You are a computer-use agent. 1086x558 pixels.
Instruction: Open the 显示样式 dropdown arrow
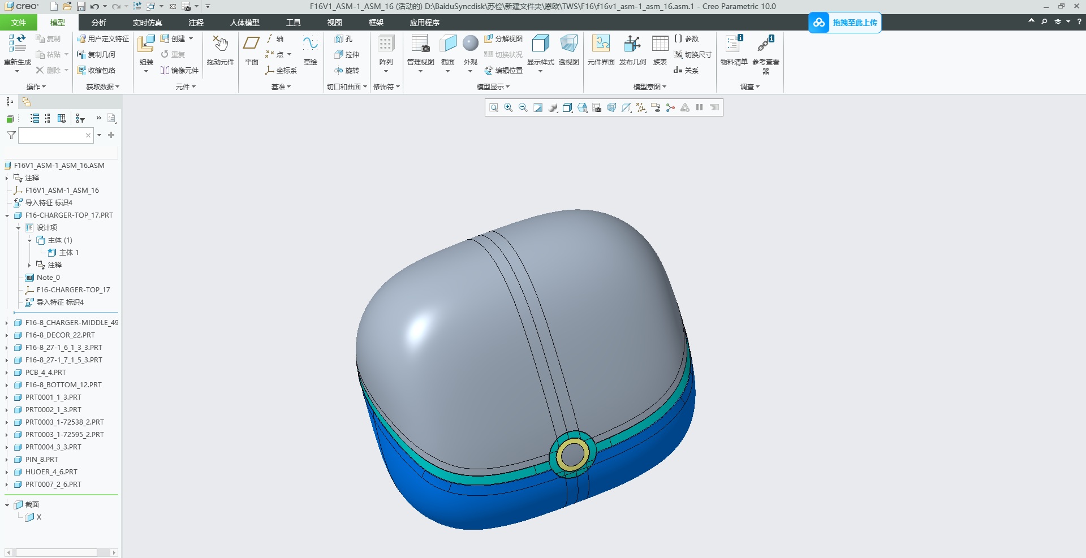point(541,70)
